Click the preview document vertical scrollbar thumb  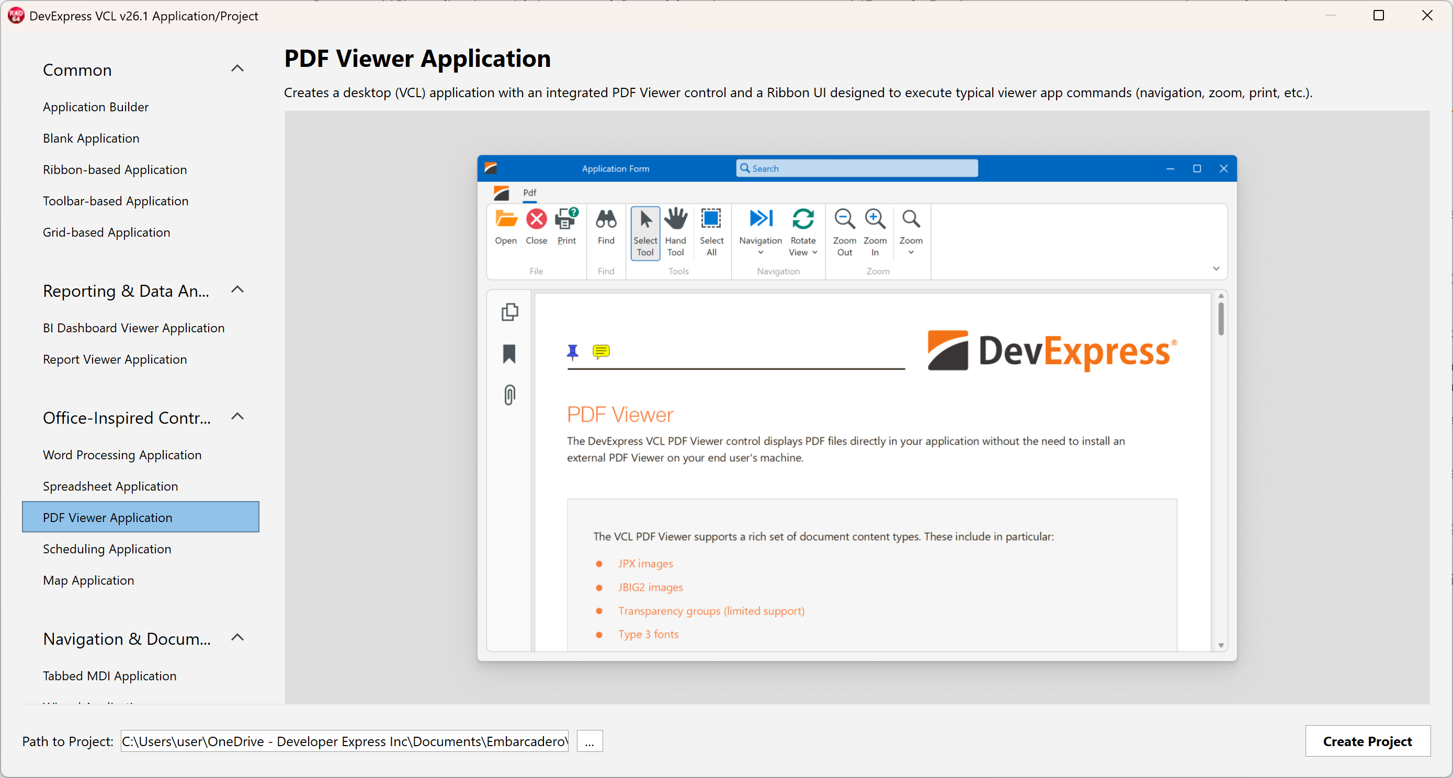(1221, 319)
